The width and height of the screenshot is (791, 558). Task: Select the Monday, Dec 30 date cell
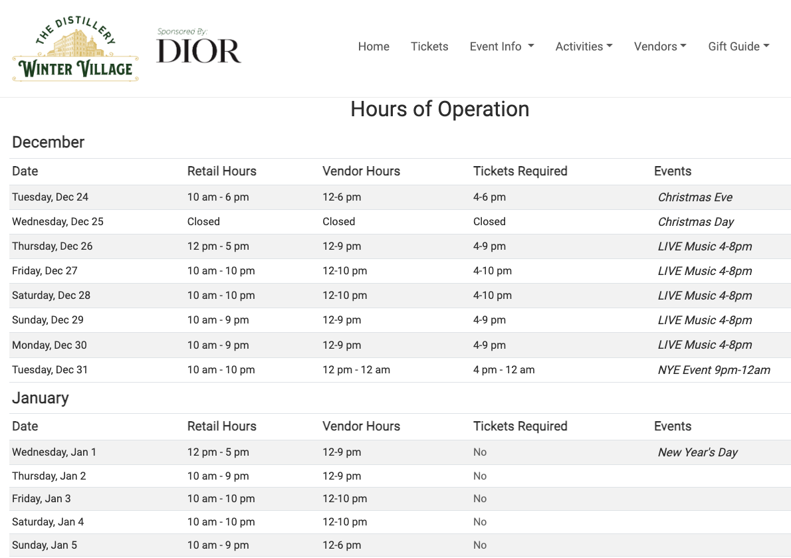[x=49, y=345]
